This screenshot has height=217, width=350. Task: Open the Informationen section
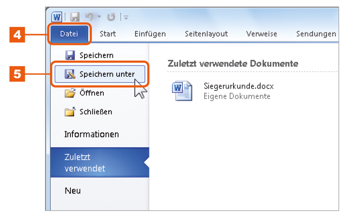(x=91, y=134)
